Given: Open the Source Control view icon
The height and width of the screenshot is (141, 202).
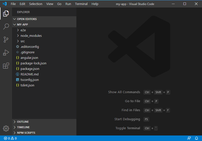Looking at the screenshot, I should pos(6,40).
